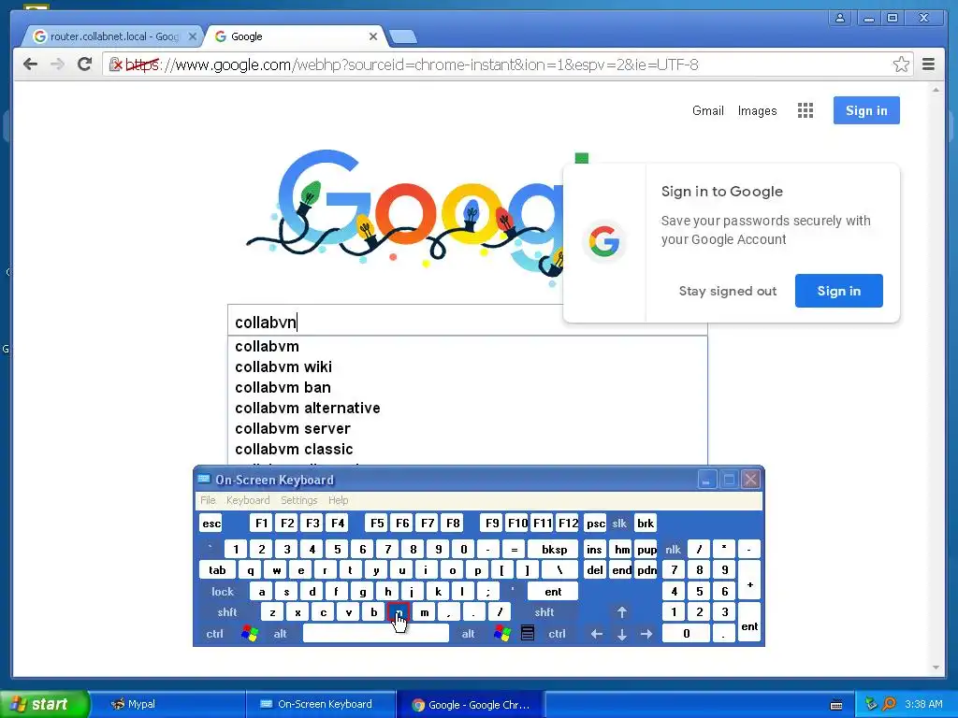The width and height of the screenshot is (958, 718).
Task: Click the browser back arrow
Action: [30, 65]
